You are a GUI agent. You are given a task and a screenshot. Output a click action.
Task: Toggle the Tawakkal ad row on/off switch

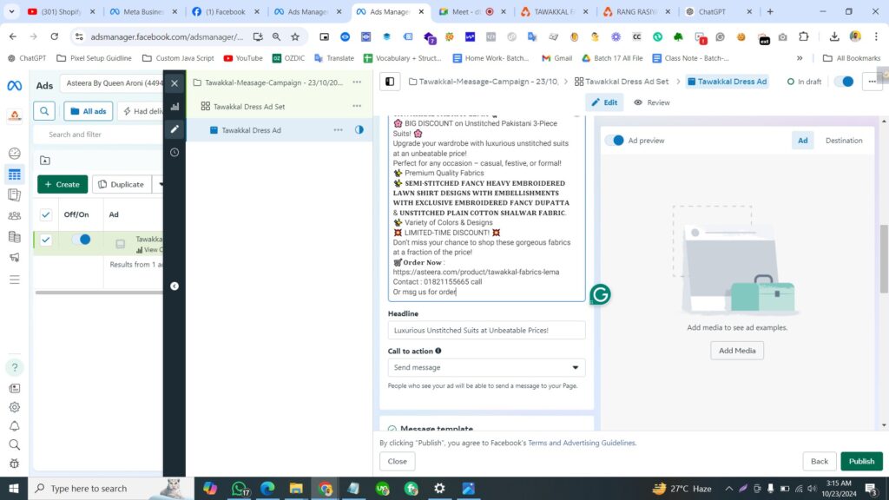click(x=81, y=240)
